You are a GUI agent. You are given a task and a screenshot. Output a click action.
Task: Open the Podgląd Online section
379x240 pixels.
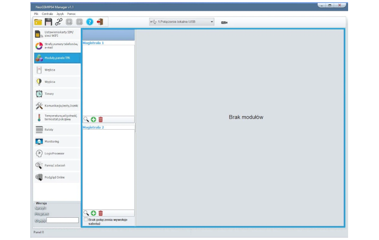[x=57, y=177]
